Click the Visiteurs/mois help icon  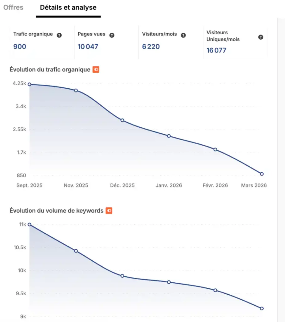point(183,35)
